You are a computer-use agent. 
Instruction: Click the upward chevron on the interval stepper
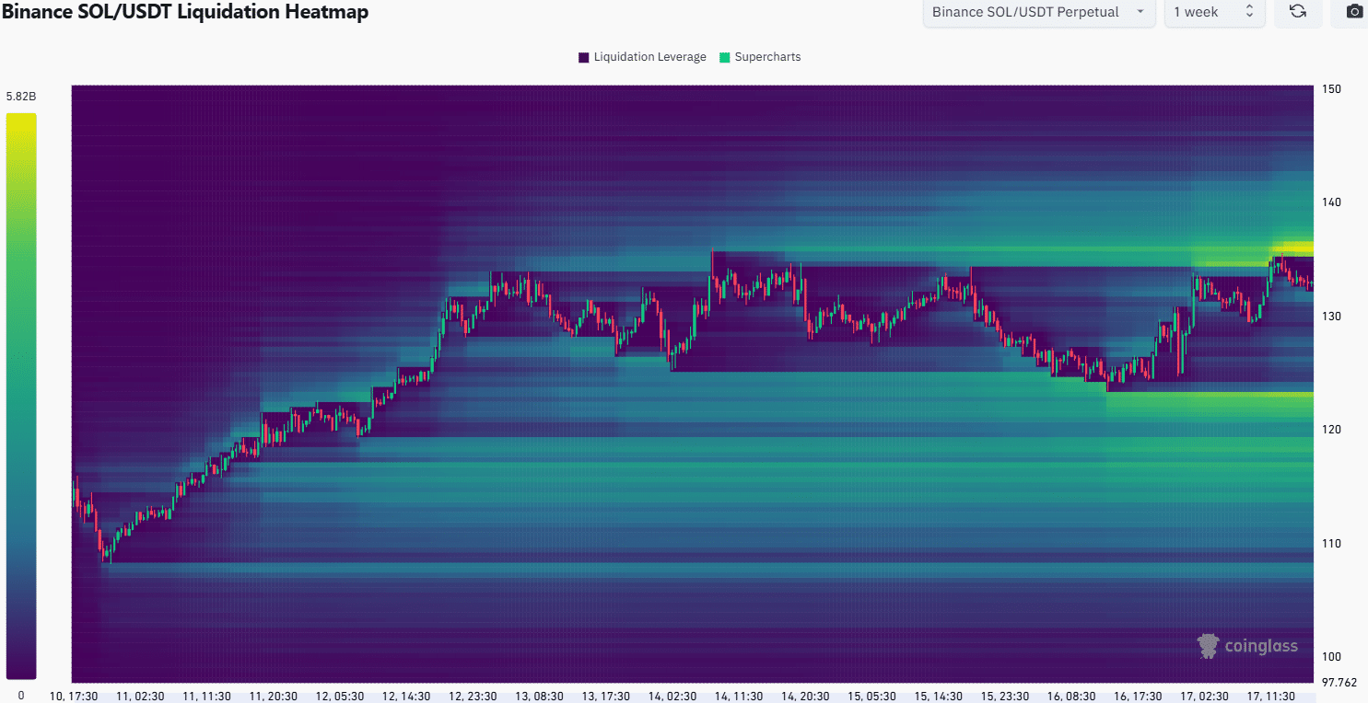point(1250,7)
